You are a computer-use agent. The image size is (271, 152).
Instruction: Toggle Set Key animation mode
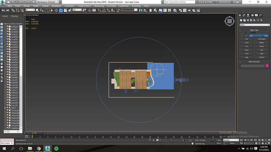point(218,143)
